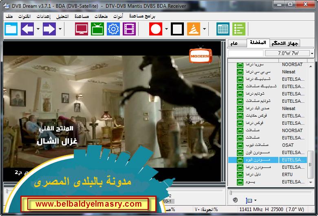Screen dimensions: 318x216
Task: Click the TV icon beside صدى البلد دراما
Action: [x=240, y=108]
